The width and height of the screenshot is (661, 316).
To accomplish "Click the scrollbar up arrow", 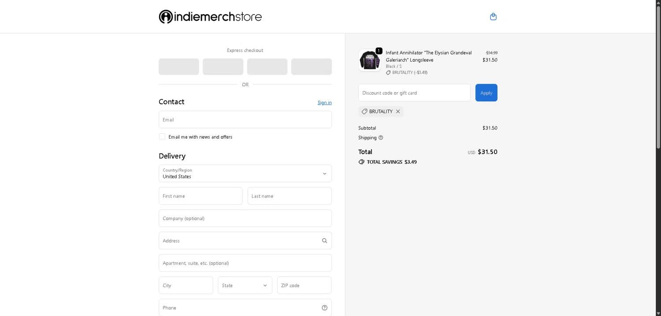I will pos(658,3).
